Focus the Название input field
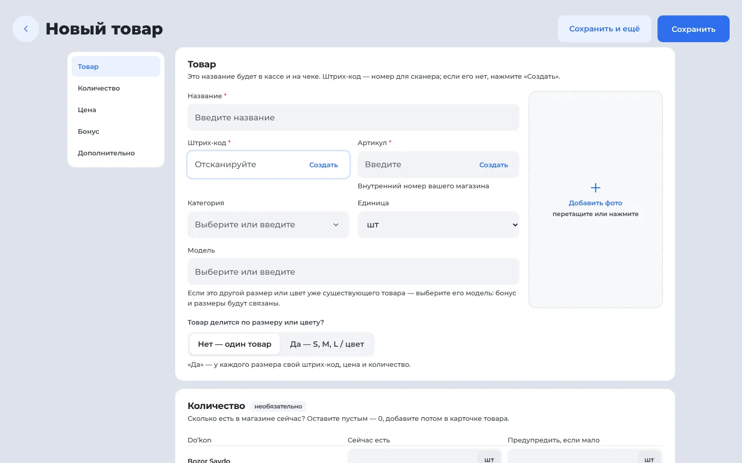 tap(353, 117)
